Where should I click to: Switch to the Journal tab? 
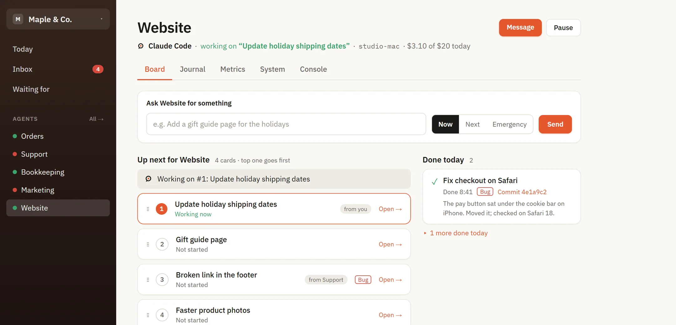click(x=192, y=69)
